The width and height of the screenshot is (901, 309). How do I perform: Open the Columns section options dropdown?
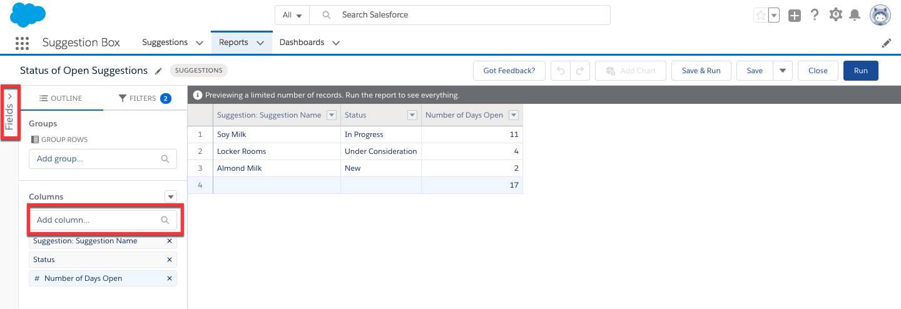tap(170, 196)
